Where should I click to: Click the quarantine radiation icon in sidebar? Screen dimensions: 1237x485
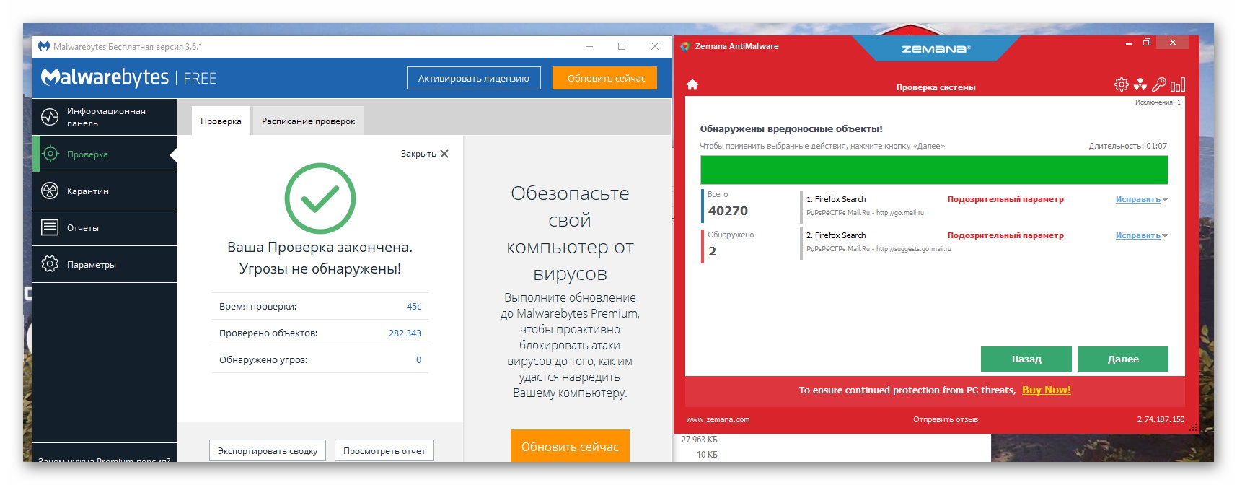pyautogui.click(x=50, y=191)
